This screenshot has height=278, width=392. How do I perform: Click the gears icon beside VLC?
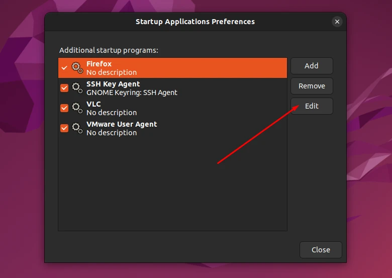click(77, 108)
